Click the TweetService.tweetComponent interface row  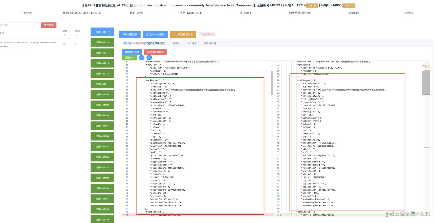(x=42, y=44)
